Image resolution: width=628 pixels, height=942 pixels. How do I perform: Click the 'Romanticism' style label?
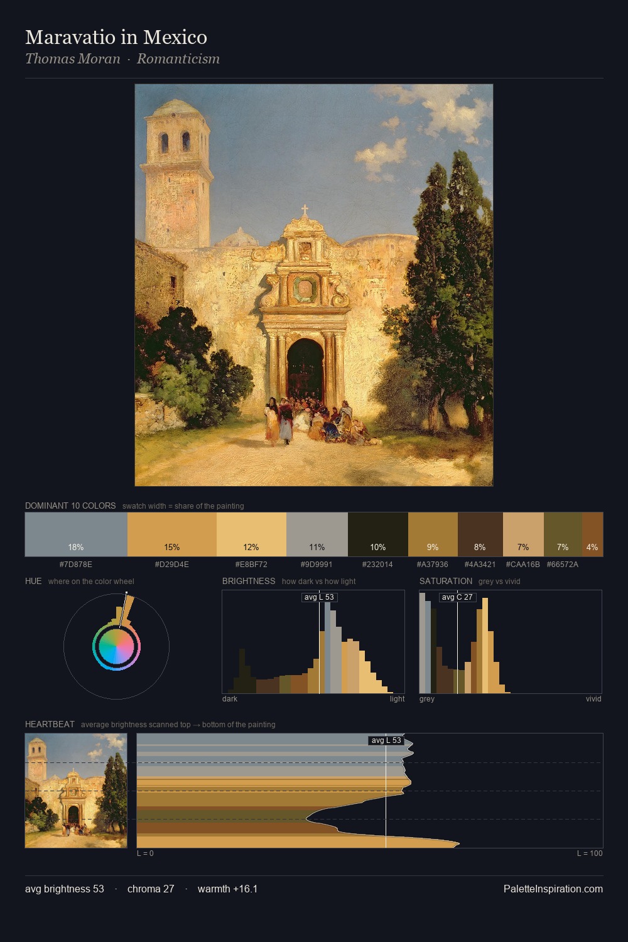[x=178, y=59]
